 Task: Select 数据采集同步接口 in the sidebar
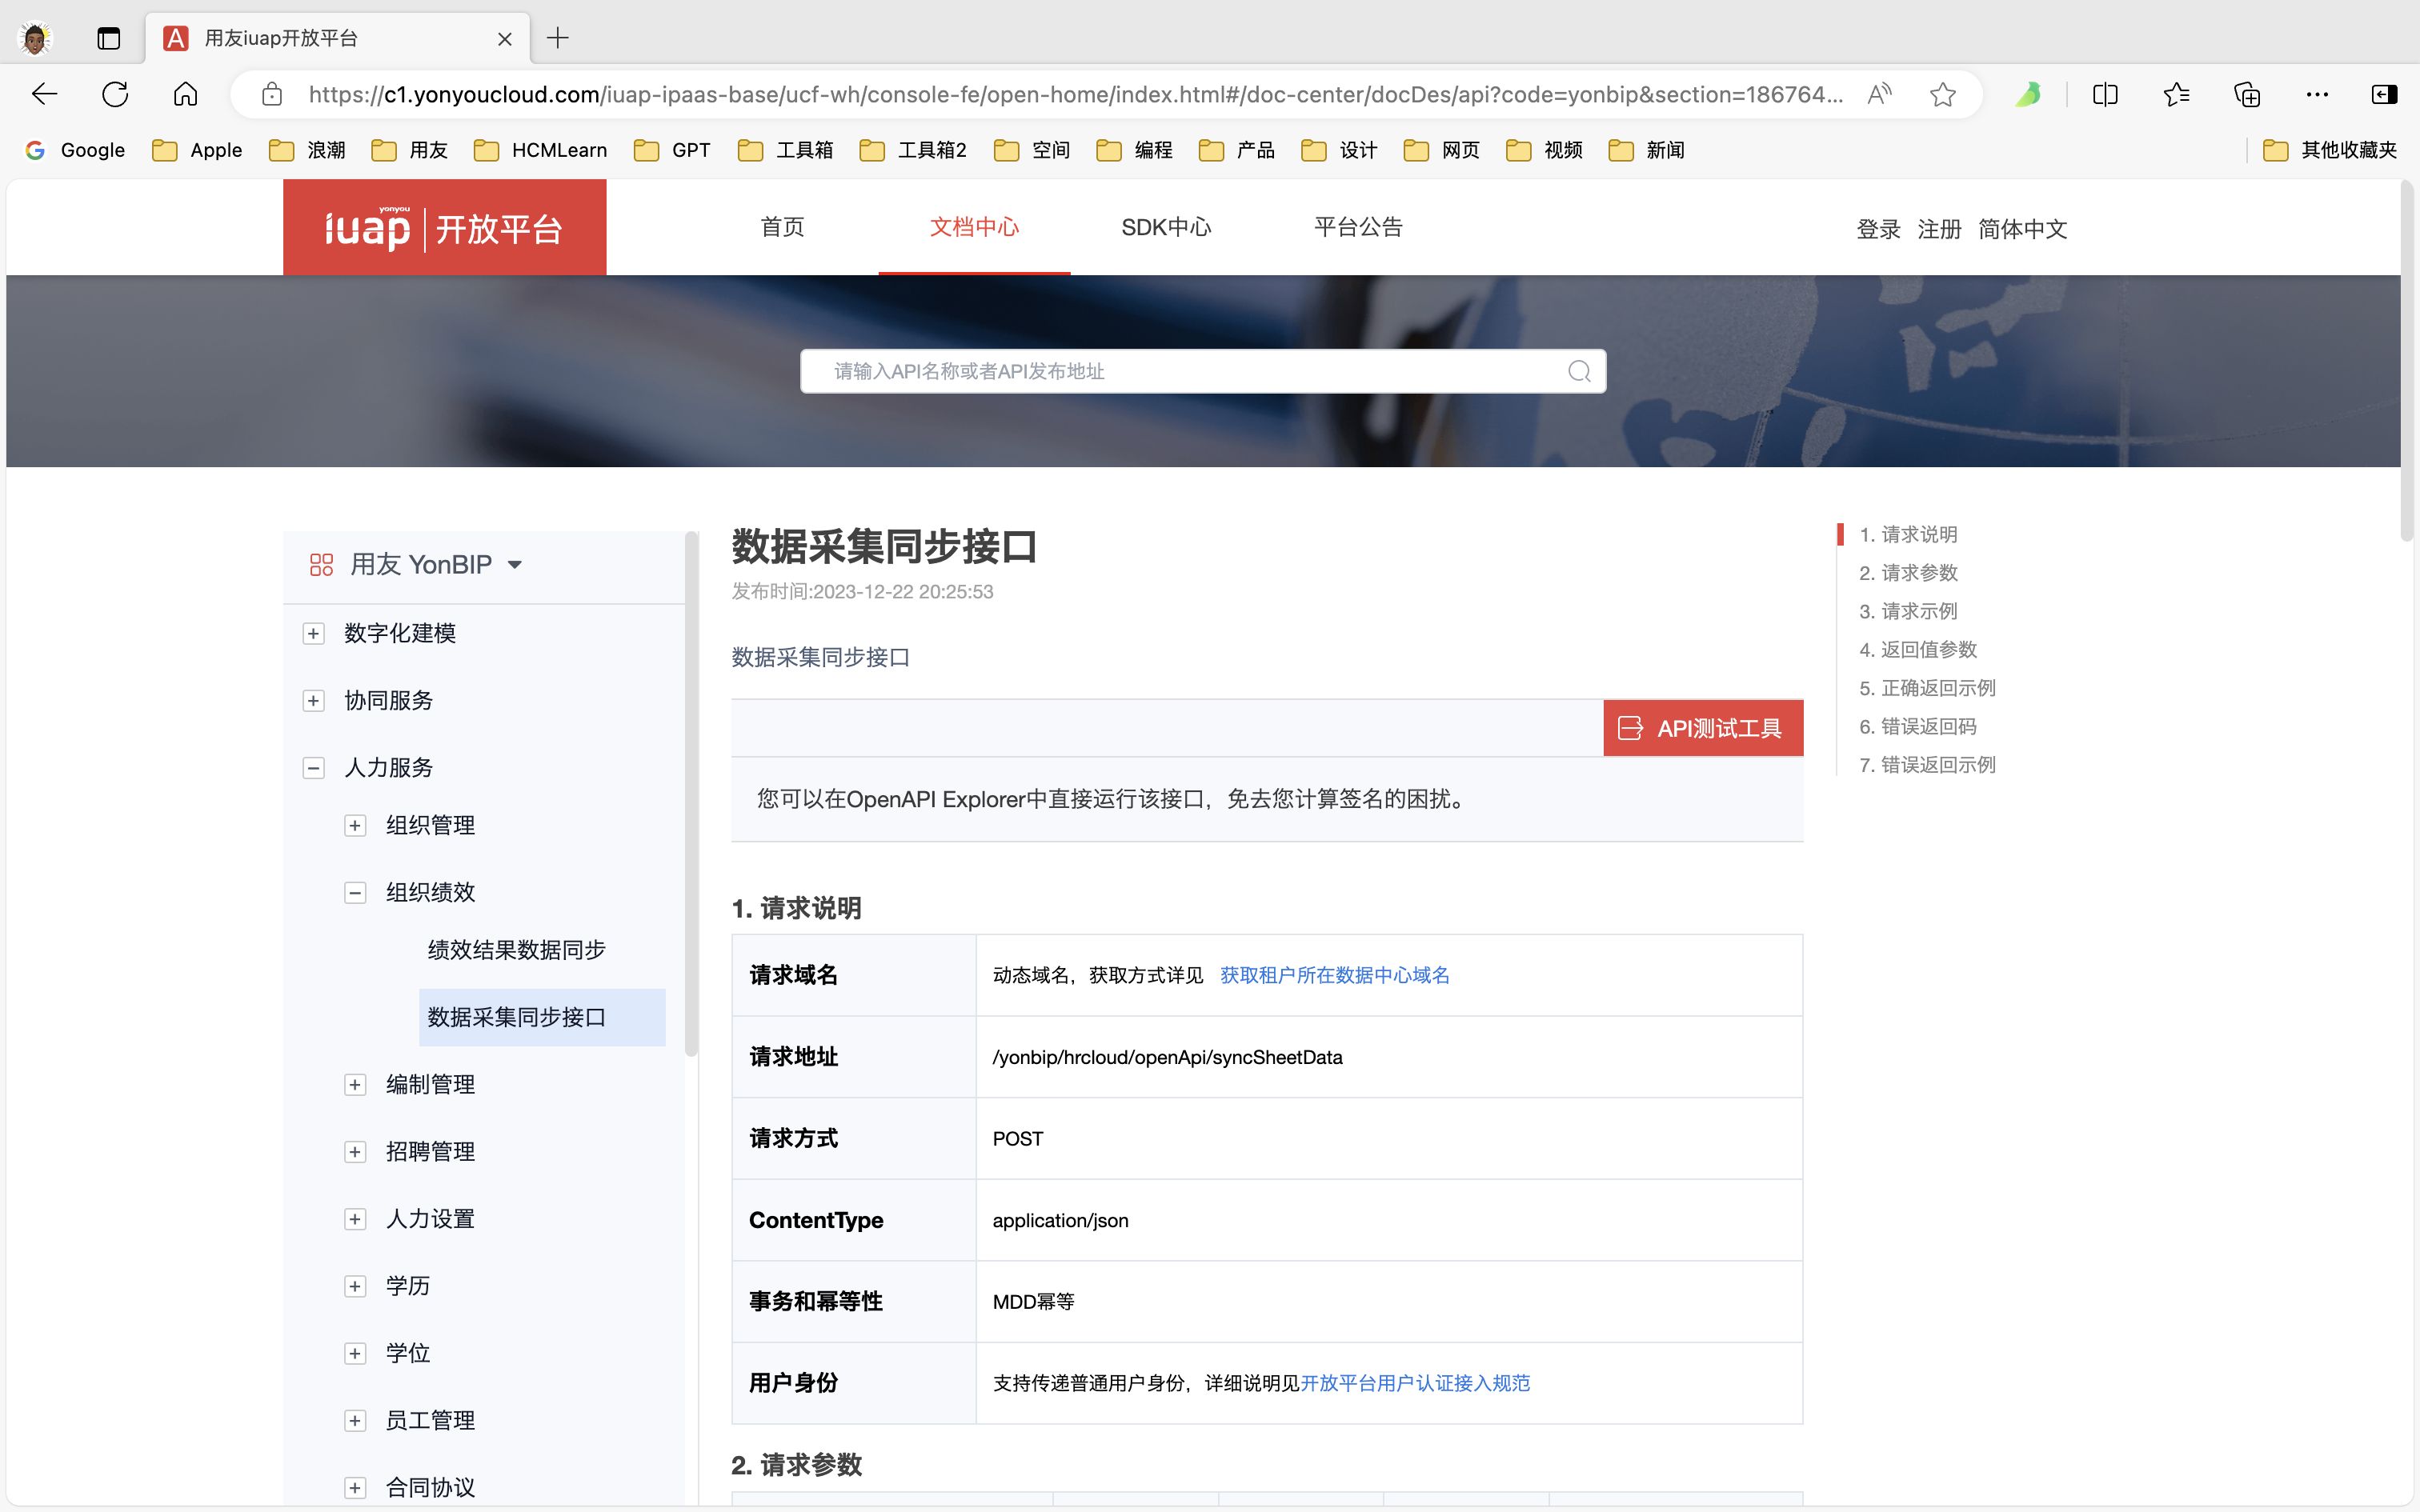coord(542,1017)
